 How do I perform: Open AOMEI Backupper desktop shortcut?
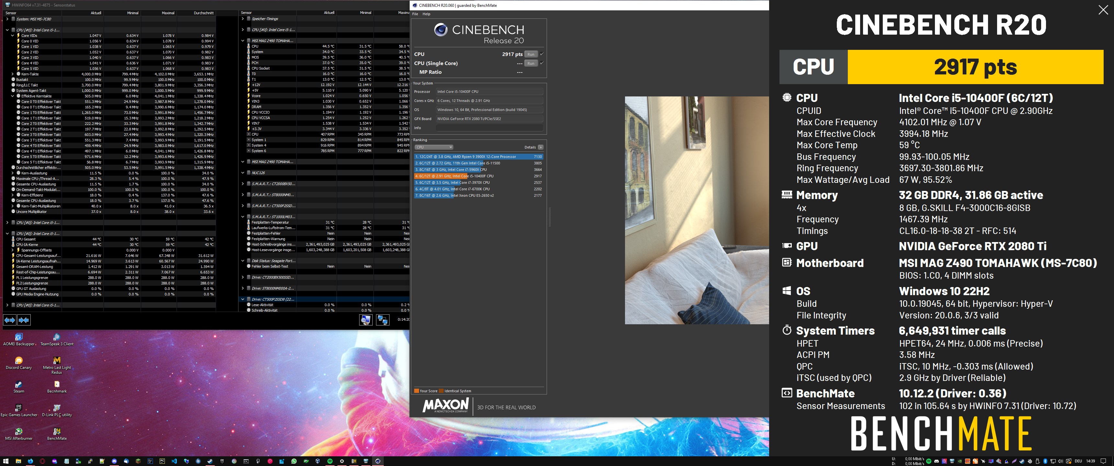point(18,340)
